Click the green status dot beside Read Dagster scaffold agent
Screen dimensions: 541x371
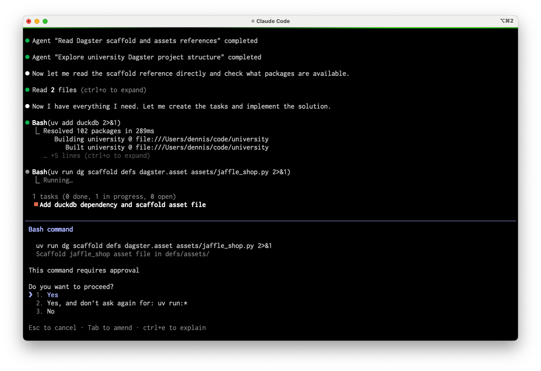(27, 41)
